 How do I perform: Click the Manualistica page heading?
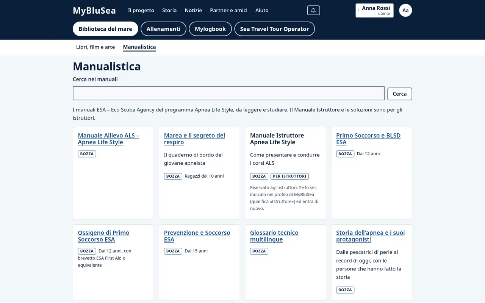pos(107,66)
